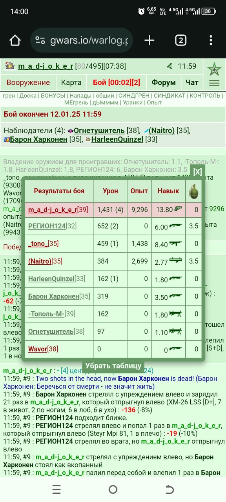Click the weapon icon in HarleenQuinzel row
The width and height of the screenshot is (226, 502).
[175, 279]
